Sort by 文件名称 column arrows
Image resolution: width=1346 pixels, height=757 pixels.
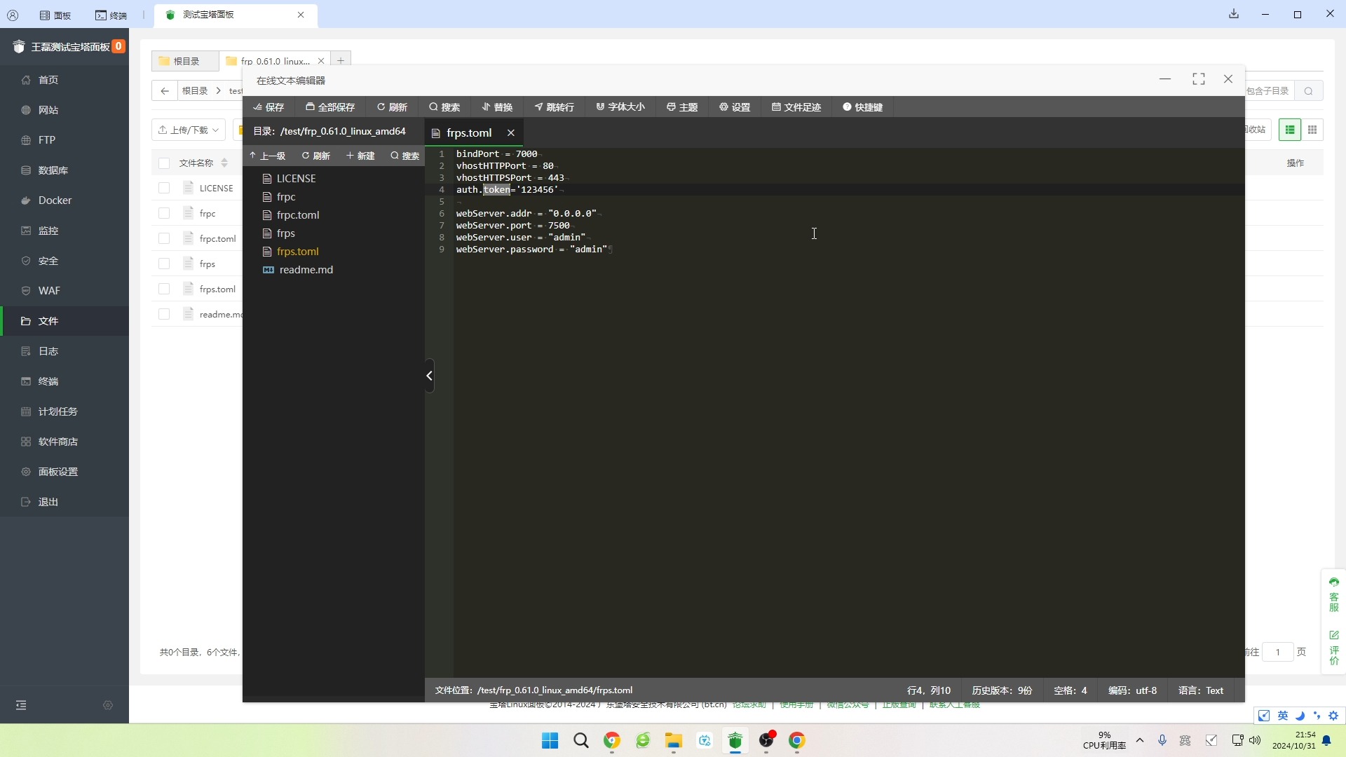click(224, 163)
